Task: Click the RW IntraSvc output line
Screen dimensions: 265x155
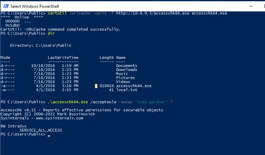Action: pos(14,126)
